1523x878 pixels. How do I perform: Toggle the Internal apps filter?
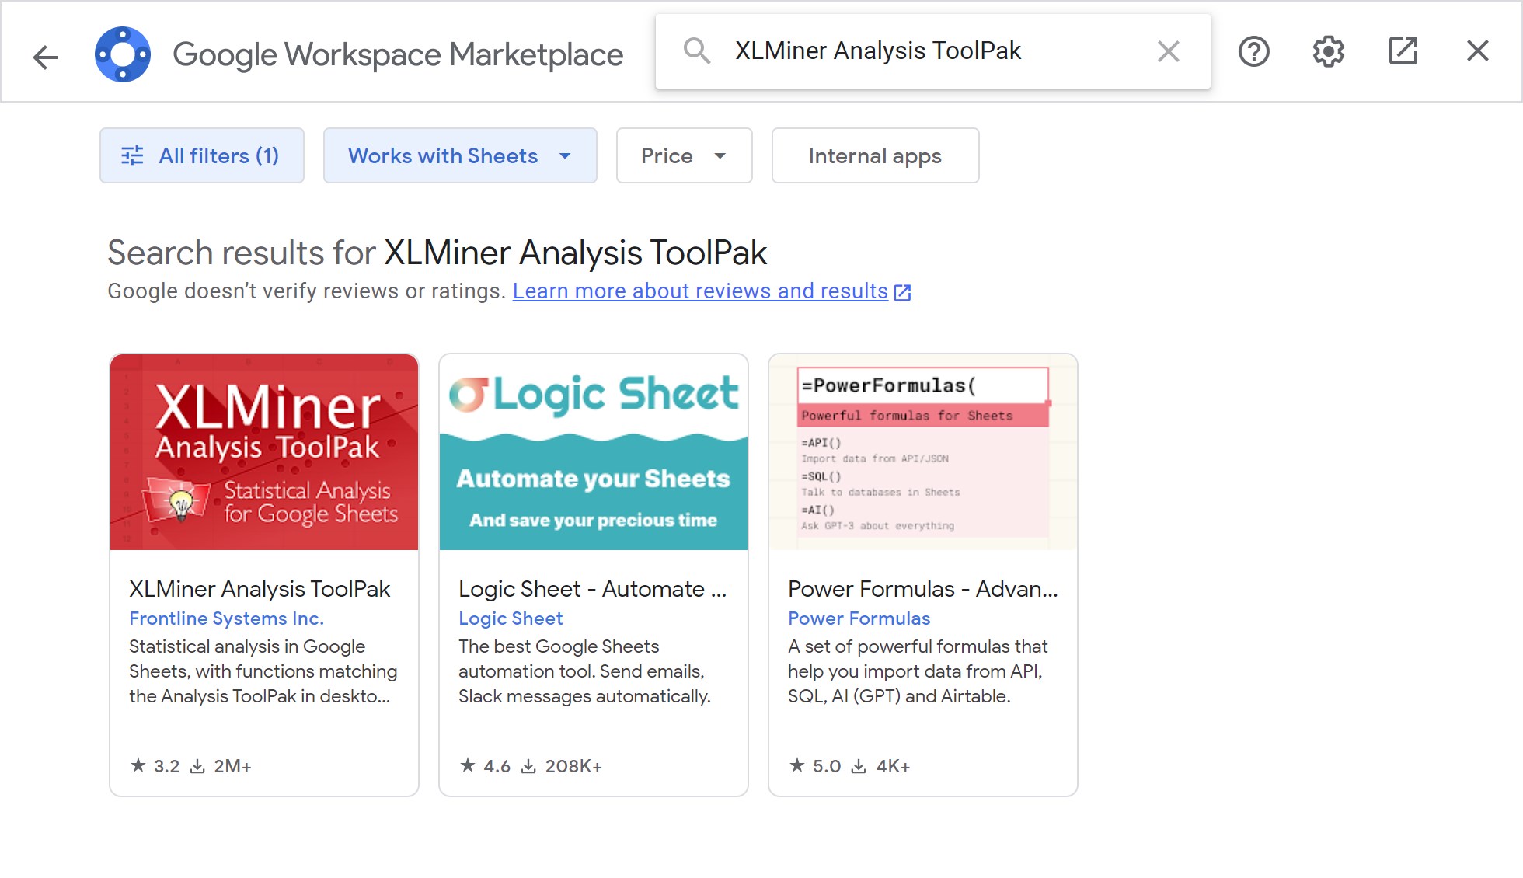pyautogui.click(x=875, y=155)
